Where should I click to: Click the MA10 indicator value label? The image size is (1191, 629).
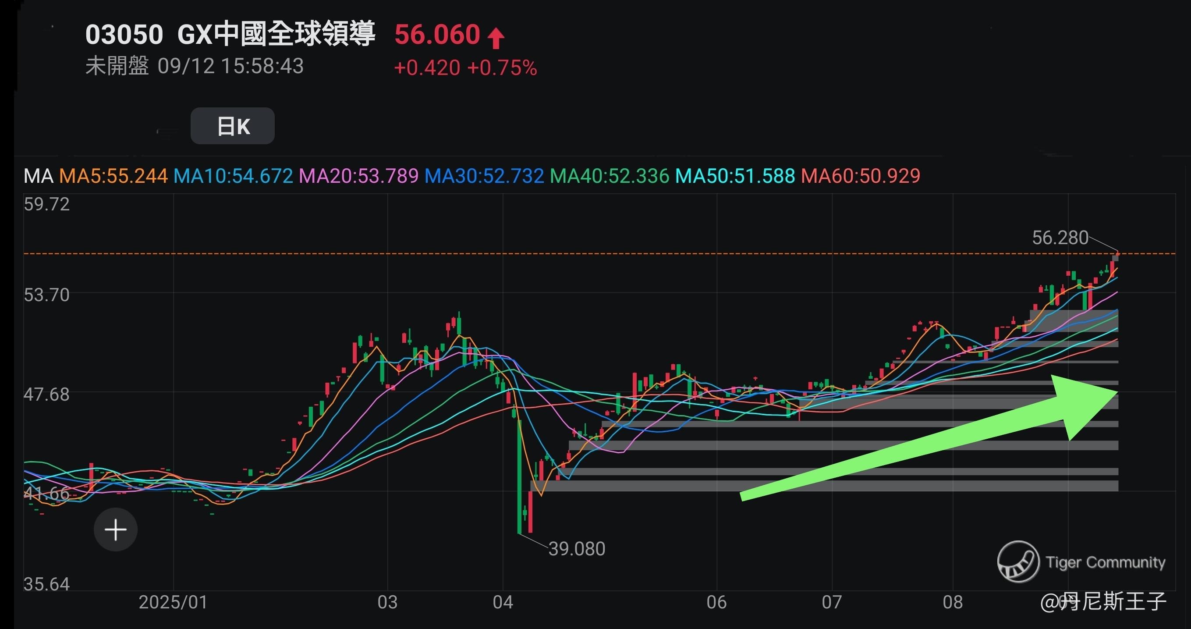[x=233, y=176]
